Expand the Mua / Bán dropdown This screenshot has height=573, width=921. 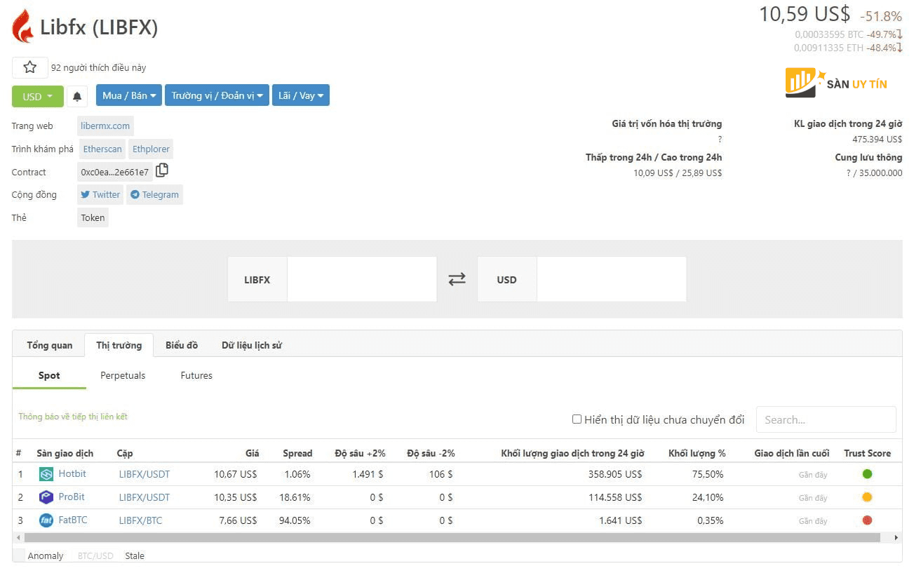point(129,95)
